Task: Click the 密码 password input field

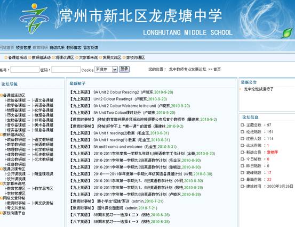Action: pyautogui.click(x=66, y=70)
